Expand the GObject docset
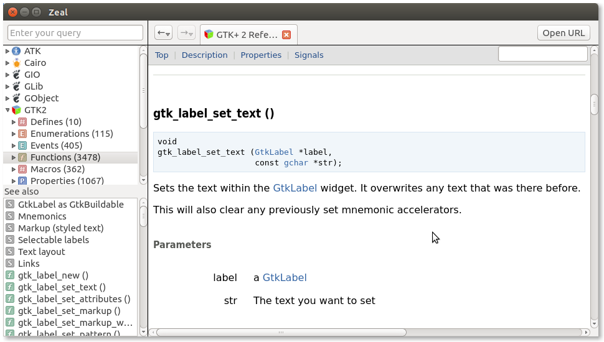 click(7, 98)
